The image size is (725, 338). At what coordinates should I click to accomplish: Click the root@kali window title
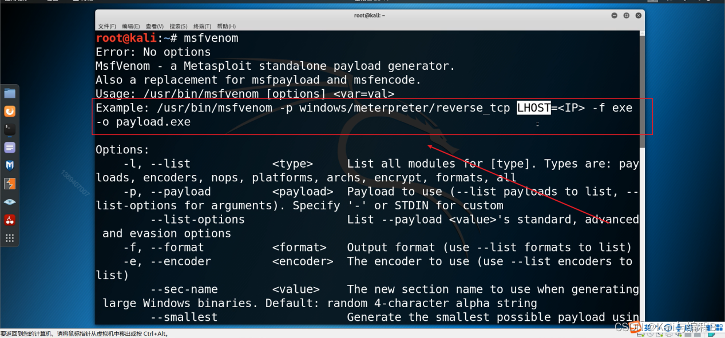pos(370,15)
